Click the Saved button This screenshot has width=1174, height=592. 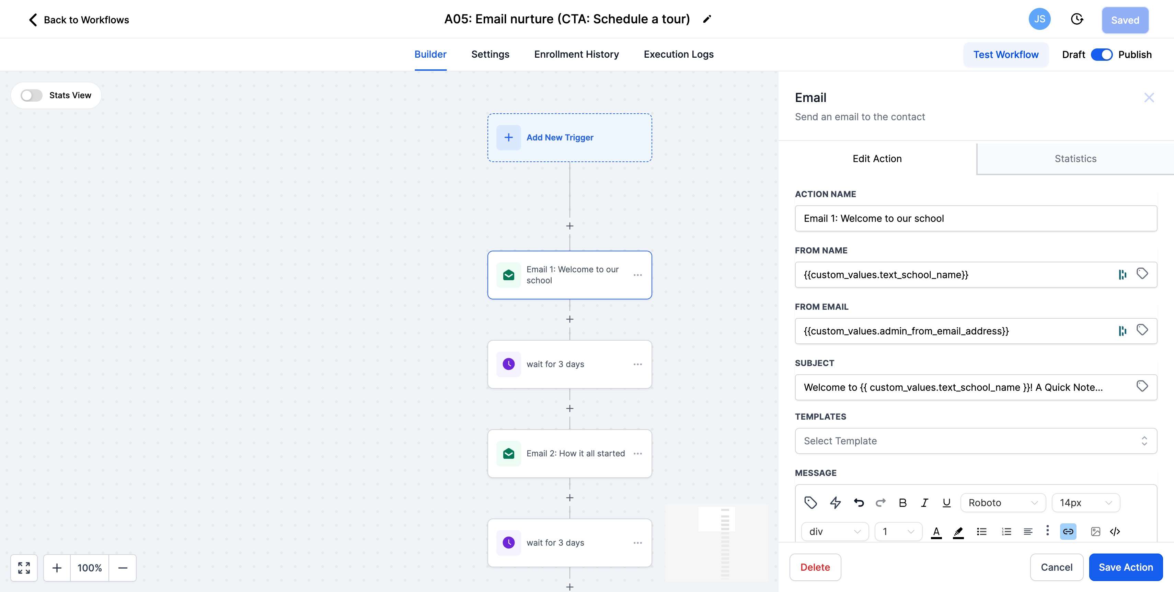coord(1125,20)
